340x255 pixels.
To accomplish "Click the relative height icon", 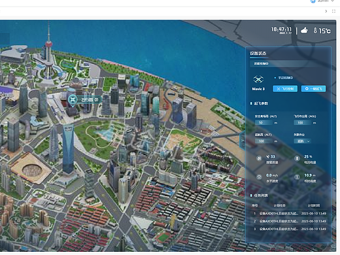I will [x=297, y=177].
